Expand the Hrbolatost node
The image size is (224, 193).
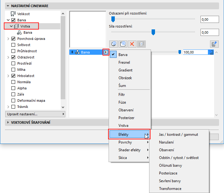click(x=8, y=76)
